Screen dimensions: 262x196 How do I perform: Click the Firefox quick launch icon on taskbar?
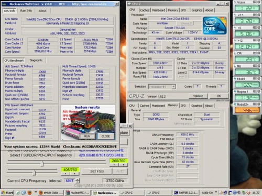pyautogui.click(x=30, y=192)
